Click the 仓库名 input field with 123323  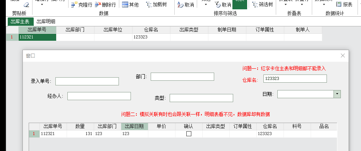pyautogui.click(x=295, y=78)
